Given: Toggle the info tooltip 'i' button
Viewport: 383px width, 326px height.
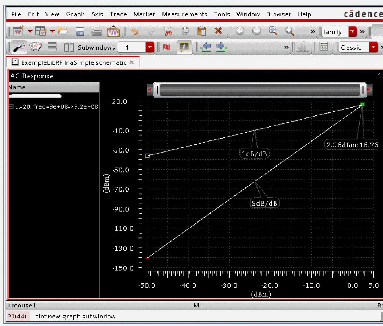Looking at the screenshot, I should pyautogui.click(x=184, y=47).
